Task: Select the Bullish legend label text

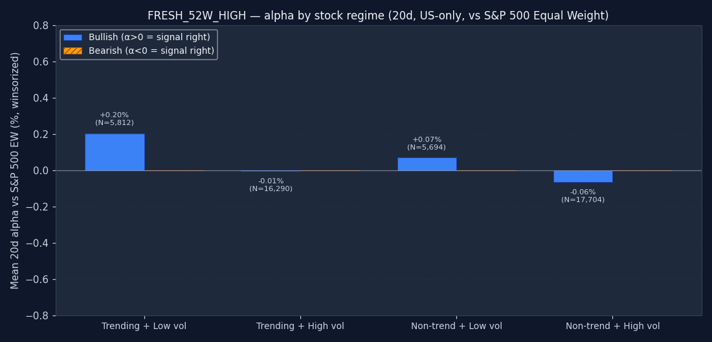Action: pyautogui.click(x=149, y=38)
